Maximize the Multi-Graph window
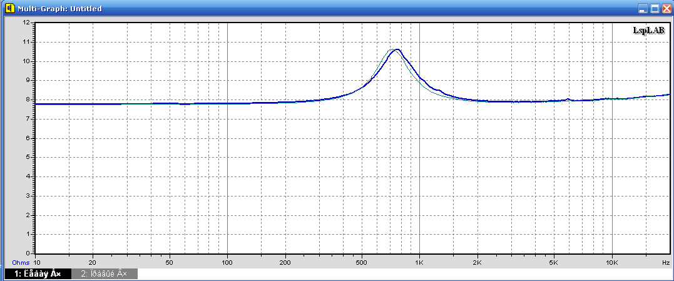 (x=655, y=9)
